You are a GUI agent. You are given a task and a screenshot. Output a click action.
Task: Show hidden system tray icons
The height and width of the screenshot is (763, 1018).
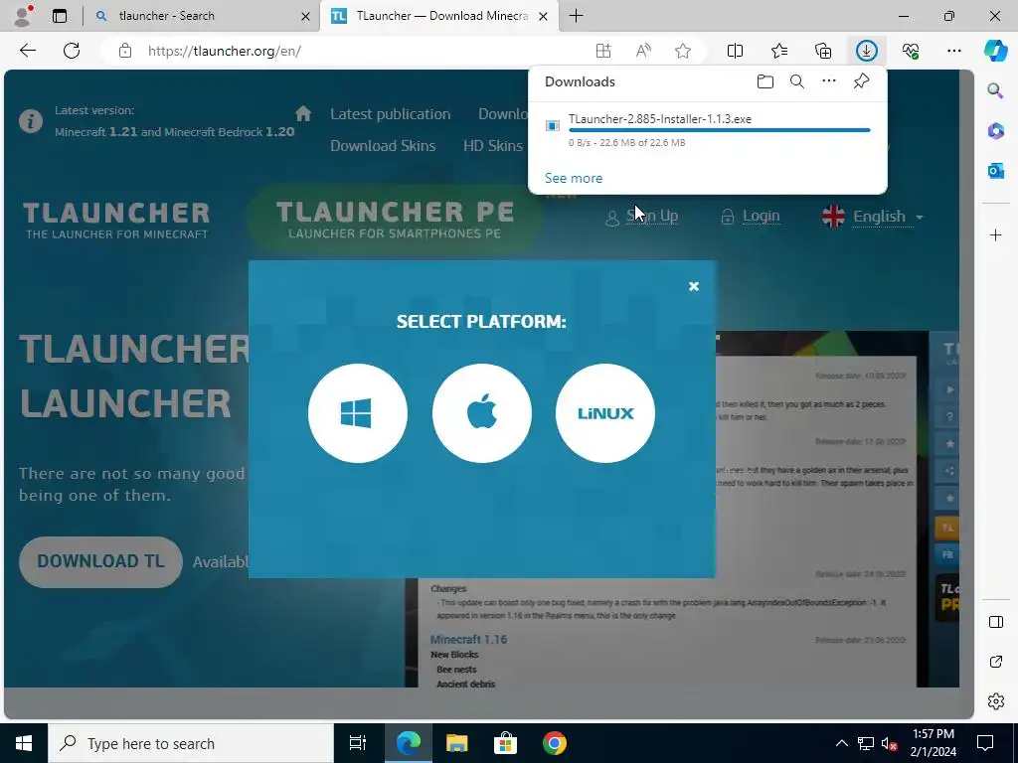(841, 743)
